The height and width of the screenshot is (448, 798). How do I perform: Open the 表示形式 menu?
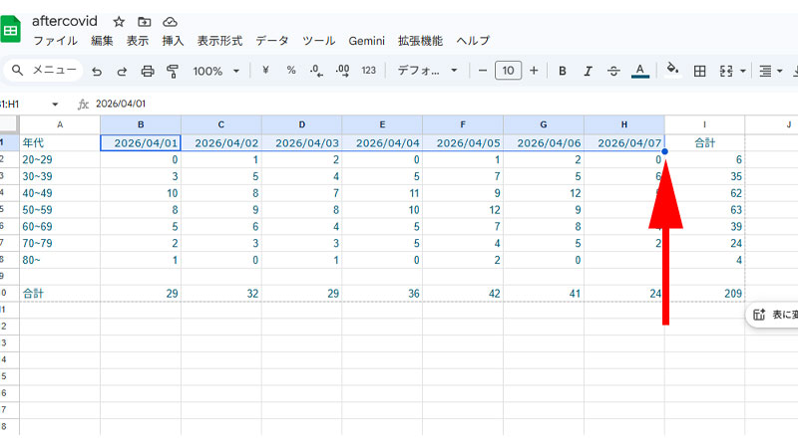[219, 41]
